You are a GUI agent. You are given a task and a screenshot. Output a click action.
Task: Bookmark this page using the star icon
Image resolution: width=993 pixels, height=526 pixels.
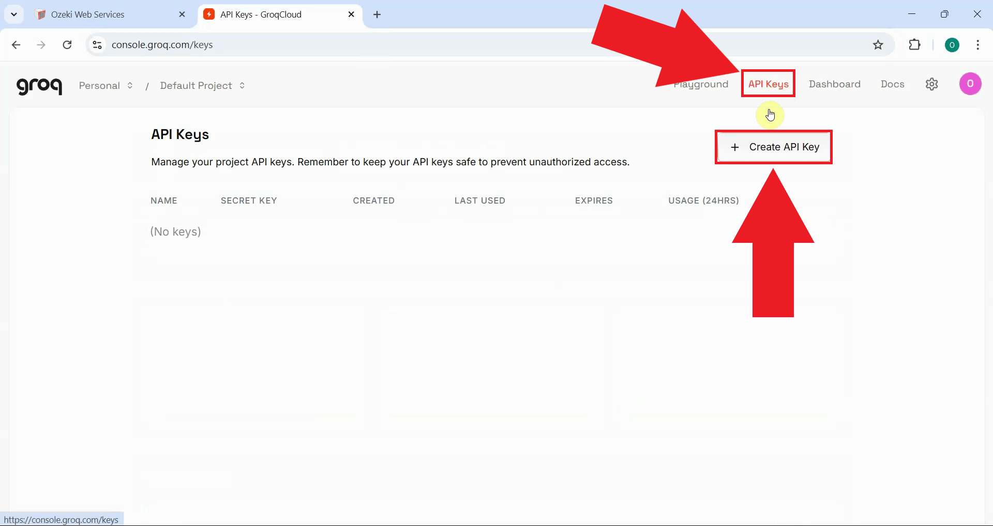[x=878, y=45]
